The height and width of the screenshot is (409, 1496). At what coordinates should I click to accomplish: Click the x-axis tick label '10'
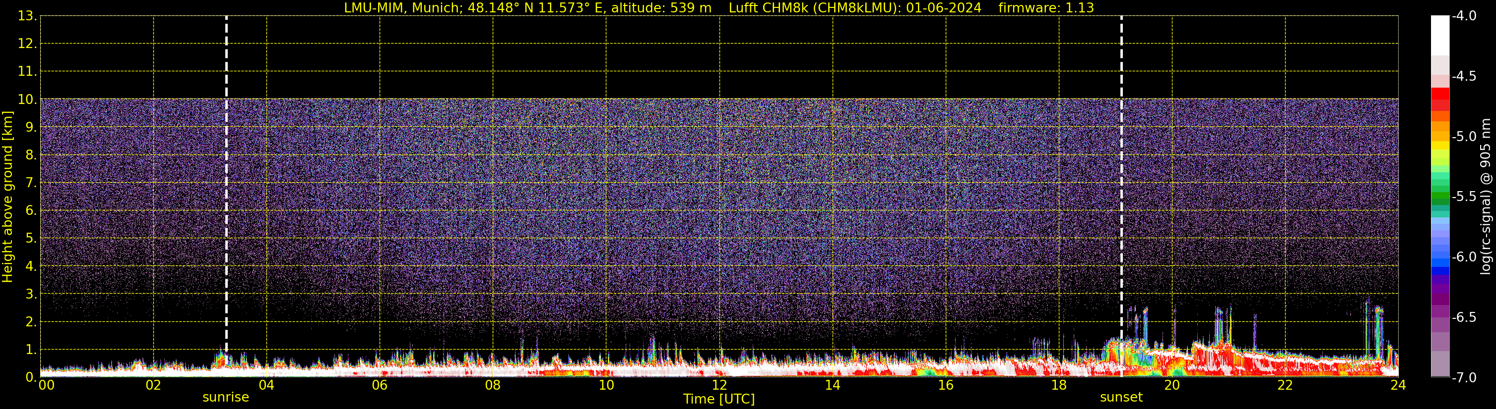point(606,385)
